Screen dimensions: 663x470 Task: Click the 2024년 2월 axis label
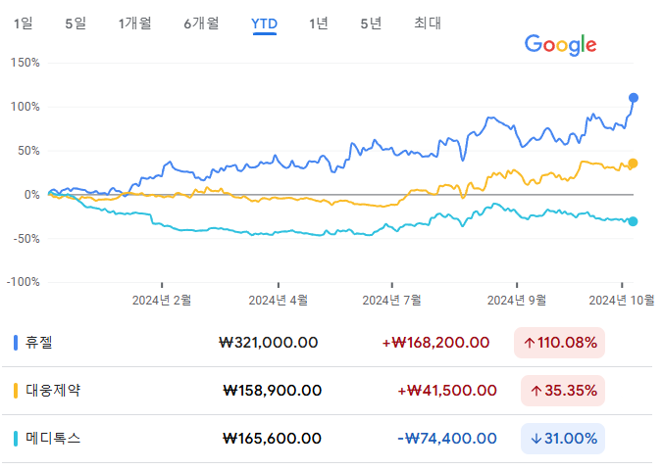click(x=162, y=301)
